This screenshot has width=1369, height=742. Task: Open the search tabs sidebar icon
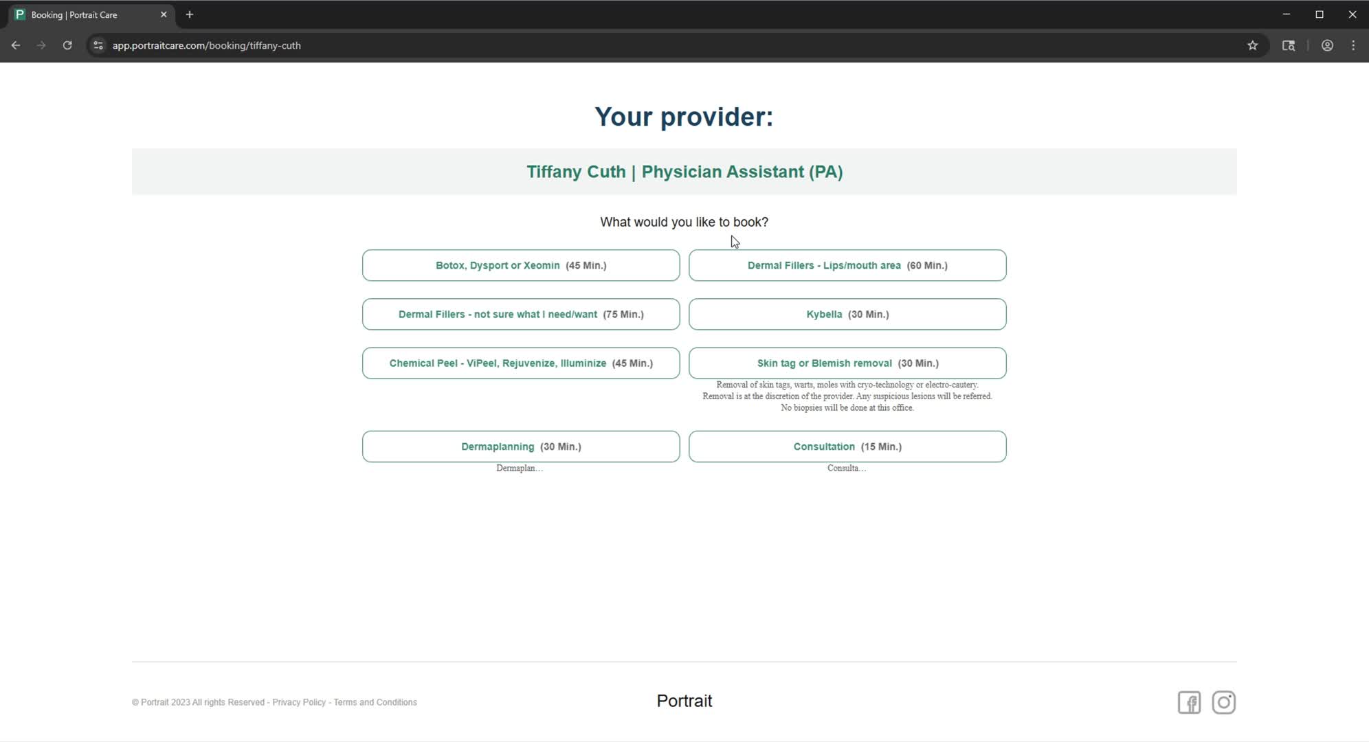coord(1289,45)
